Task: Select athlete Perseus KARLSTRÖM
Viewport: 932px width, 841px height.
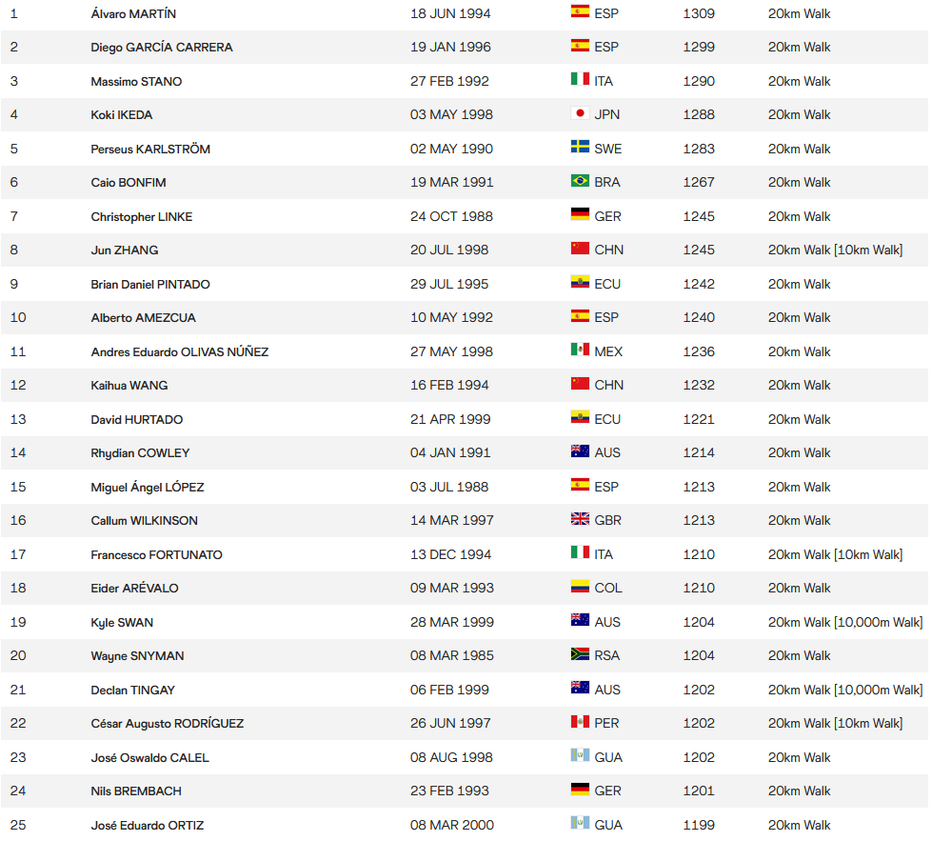Action: pos(150,150)
